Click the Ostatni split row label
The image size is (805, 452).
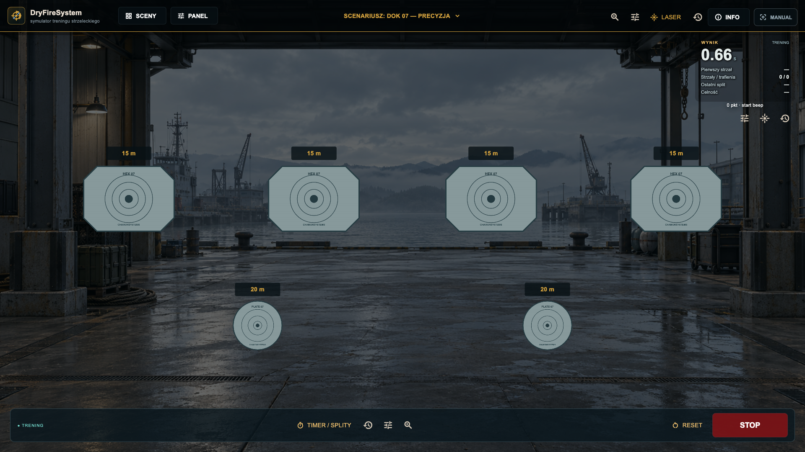[x=713, y=85]
